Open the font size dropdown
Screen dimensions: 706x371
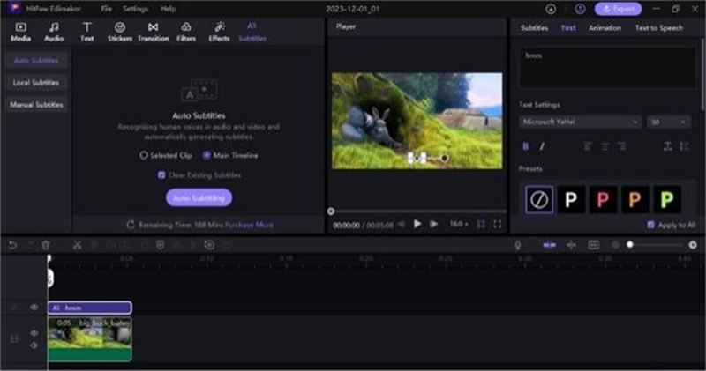tap(668, 122)
